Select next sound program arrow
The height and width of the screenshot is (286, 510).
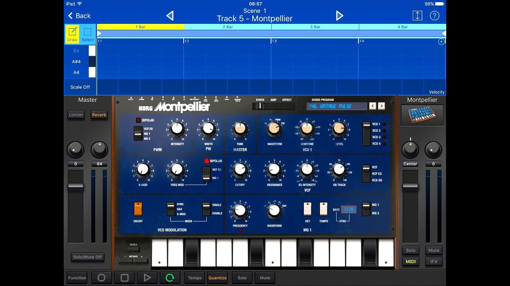pyautogui.click(x=381, y=106)
